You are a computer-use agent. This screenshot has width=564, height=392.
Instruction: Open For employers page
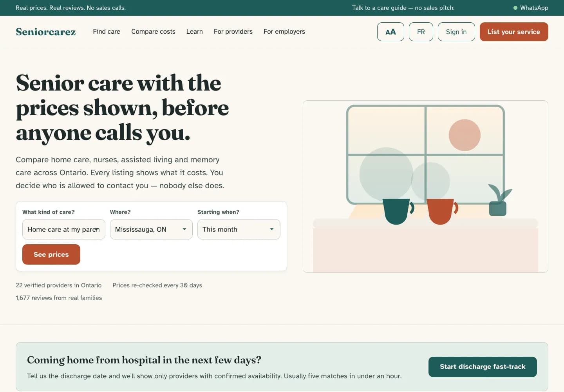pyautogui.click(x=284, y=31)
